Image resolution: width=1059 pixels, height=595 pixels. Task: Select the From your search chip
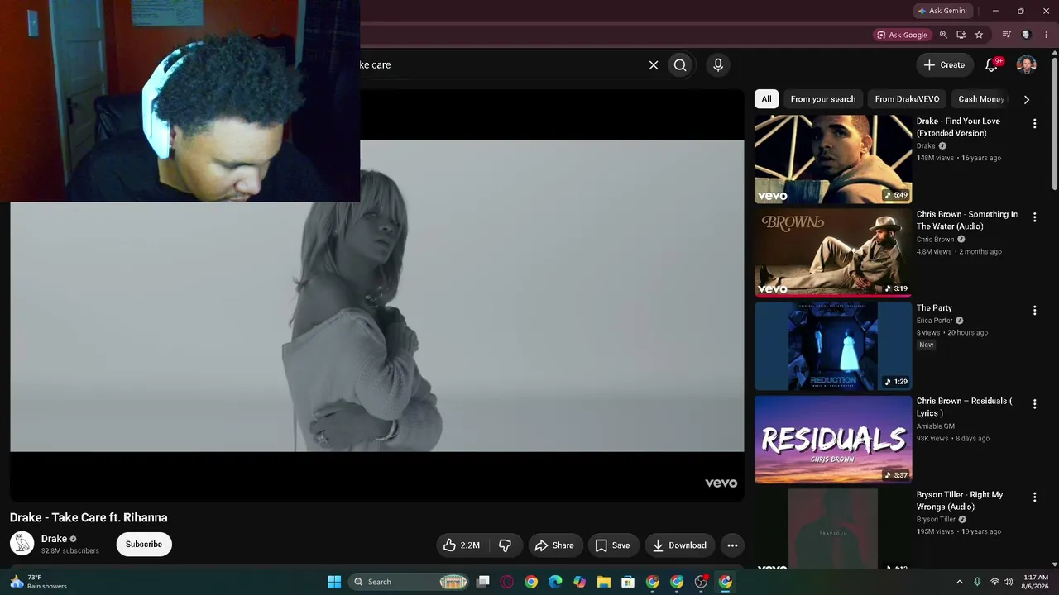pos(822,99)
